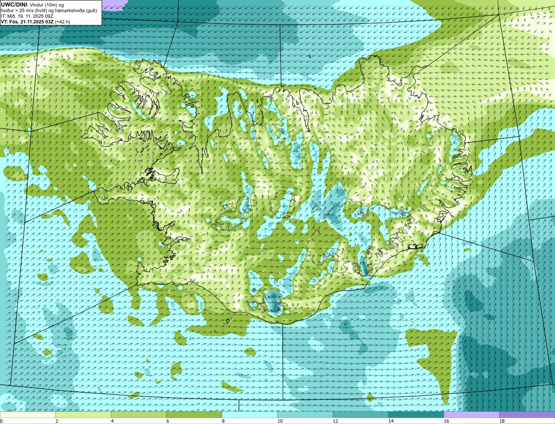Viewport: 555px width, 424px height.
Task: Click the pale yellow 0–2 m/s legend swatch
Action: coord(28,415)
